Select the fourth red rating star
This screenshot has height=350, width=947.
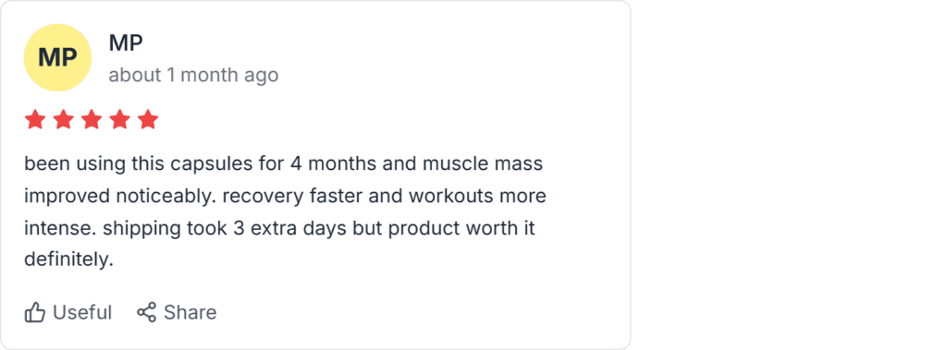pos(119,120)
